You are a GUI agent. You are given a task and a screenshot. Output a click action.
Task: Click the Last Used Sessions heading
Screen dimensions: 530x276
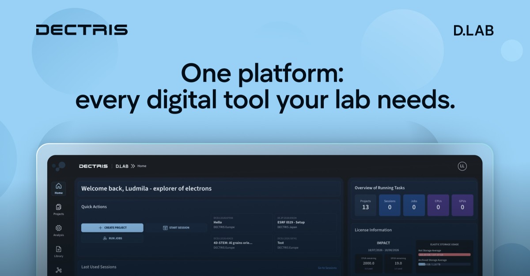[x=99, y=267]
